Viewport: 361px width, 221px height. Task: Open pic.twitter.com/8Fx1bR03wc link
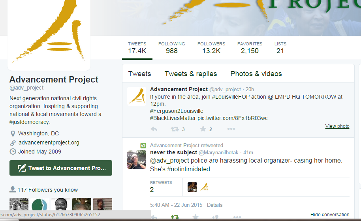232,118
